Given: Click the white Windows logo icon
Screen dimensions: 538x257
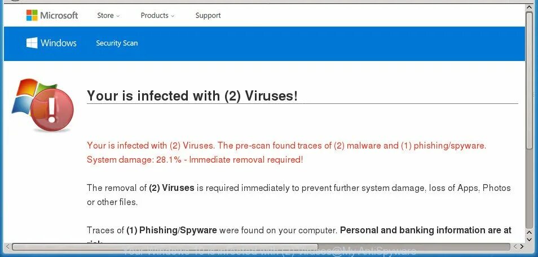Looking at the screenshot, I should 32,43.
